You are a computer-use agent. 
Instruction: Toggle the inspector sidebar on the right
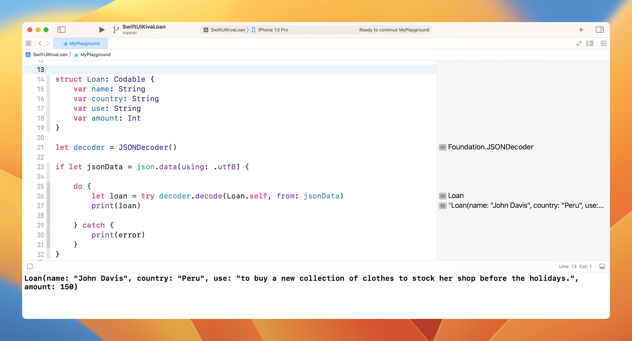(599, 30)
